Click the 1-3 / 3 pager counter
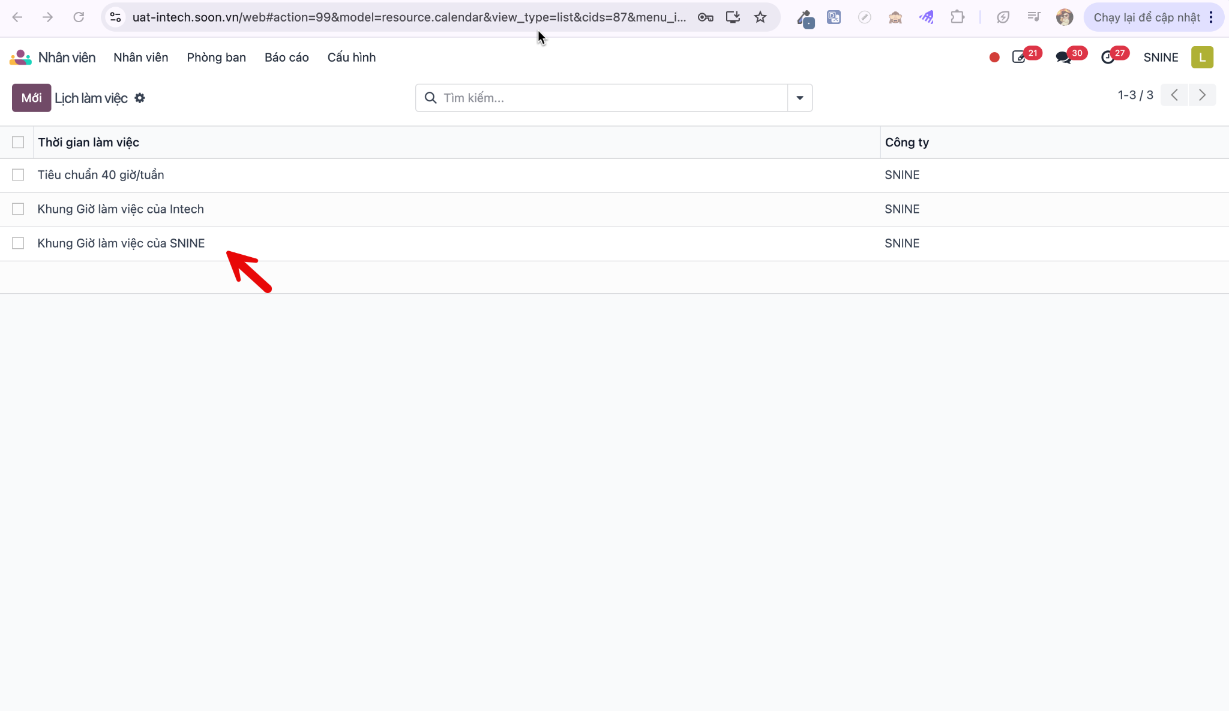The image size is (1229, 711). (1135, 95)
